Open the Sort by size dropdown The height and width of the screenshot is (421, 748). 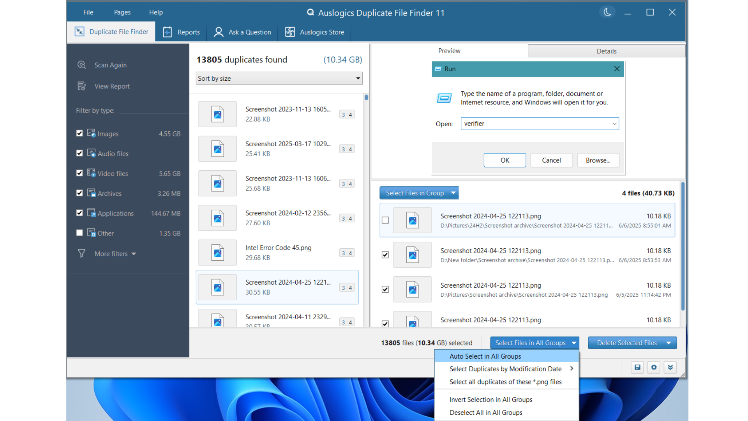pos(279,78)
